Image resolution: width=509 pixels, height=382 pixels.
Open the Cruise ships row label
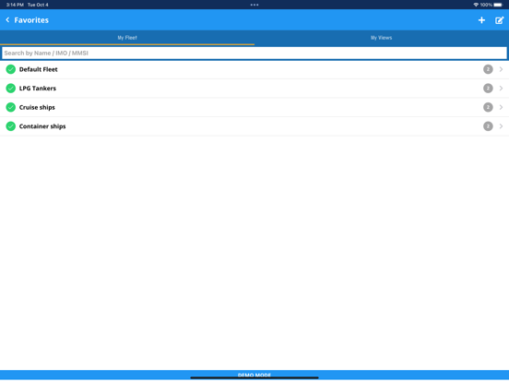coord(37,108)
